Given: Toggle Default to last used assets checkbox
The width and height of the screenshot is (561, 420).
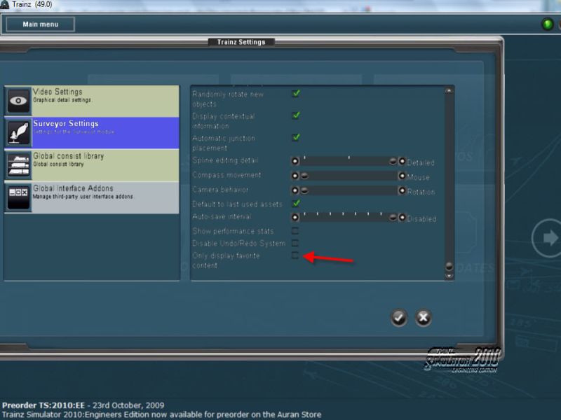Looking at the screenshot, I should (x=295, y=204).
